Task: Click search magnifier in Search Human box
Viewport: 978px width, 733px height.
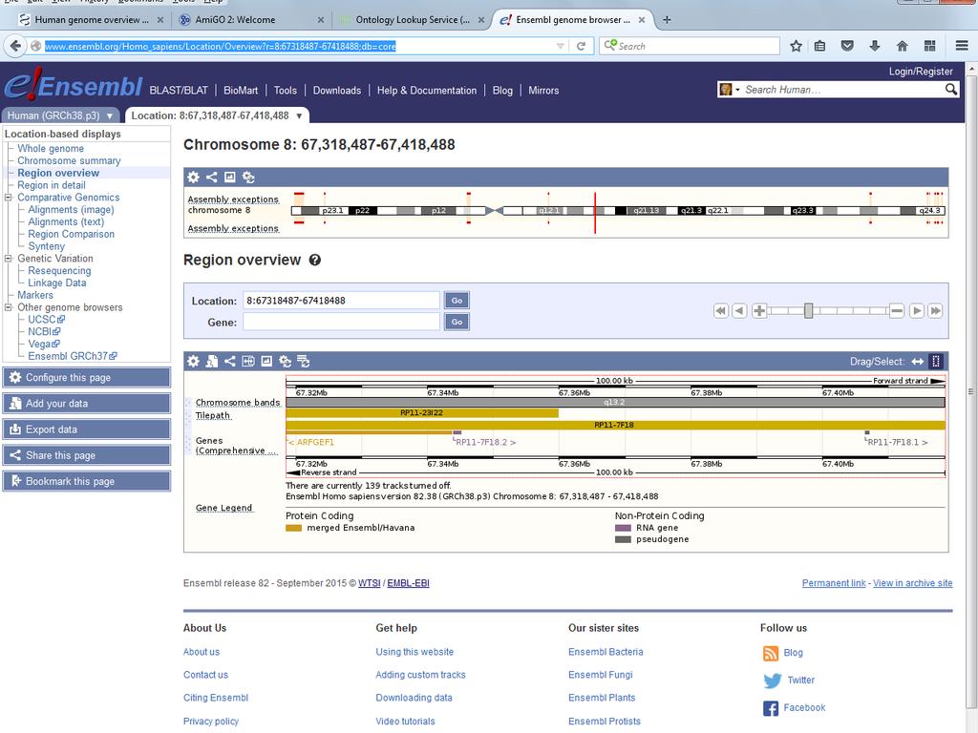Action: [x=950, y=89]
